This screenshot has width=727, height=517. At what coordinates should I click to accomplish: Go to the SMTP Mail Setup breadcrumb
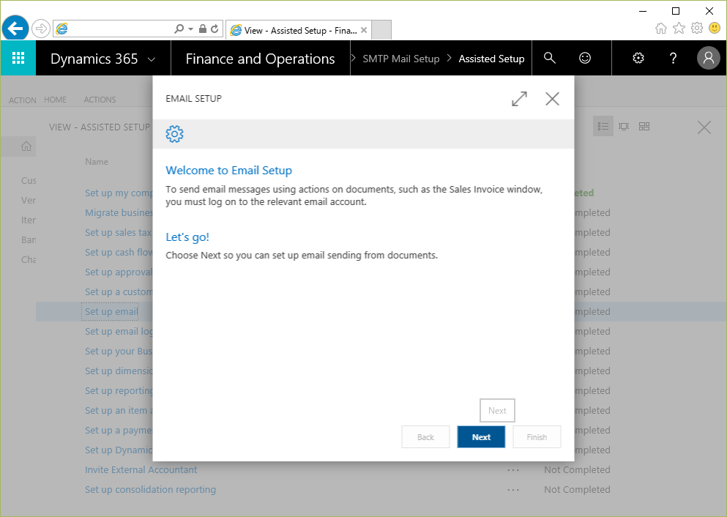point(400,59)
